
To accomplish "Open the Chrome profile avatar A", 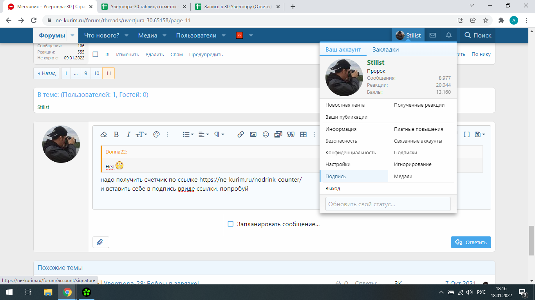I will point(514,20).
